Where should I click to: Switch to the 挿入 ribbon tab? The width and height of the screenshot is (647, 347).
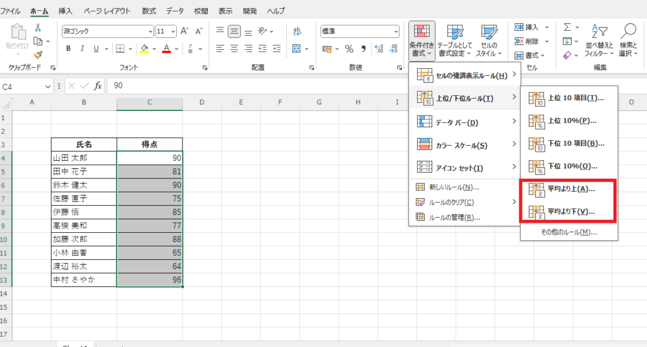click(x=65, y=11)
